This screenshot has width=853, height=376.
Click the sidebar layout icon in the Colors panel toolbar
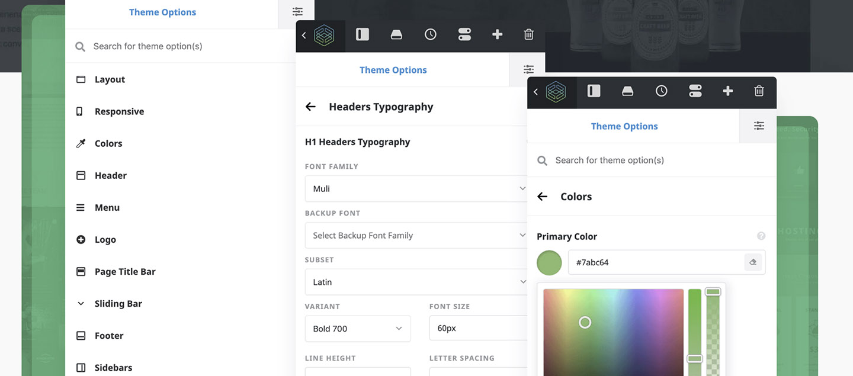pos(594,91)
